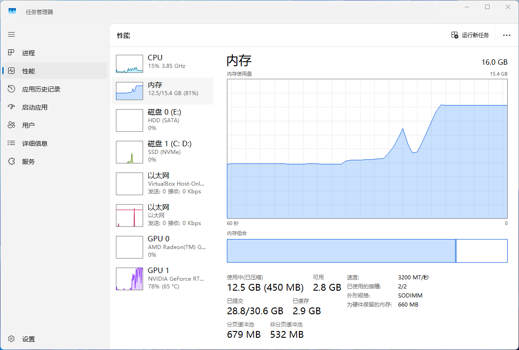Select GPU 1 NVIDIA GeForce entry
The width and height of the screenshot is (519, 350).
tap(162, 278)
